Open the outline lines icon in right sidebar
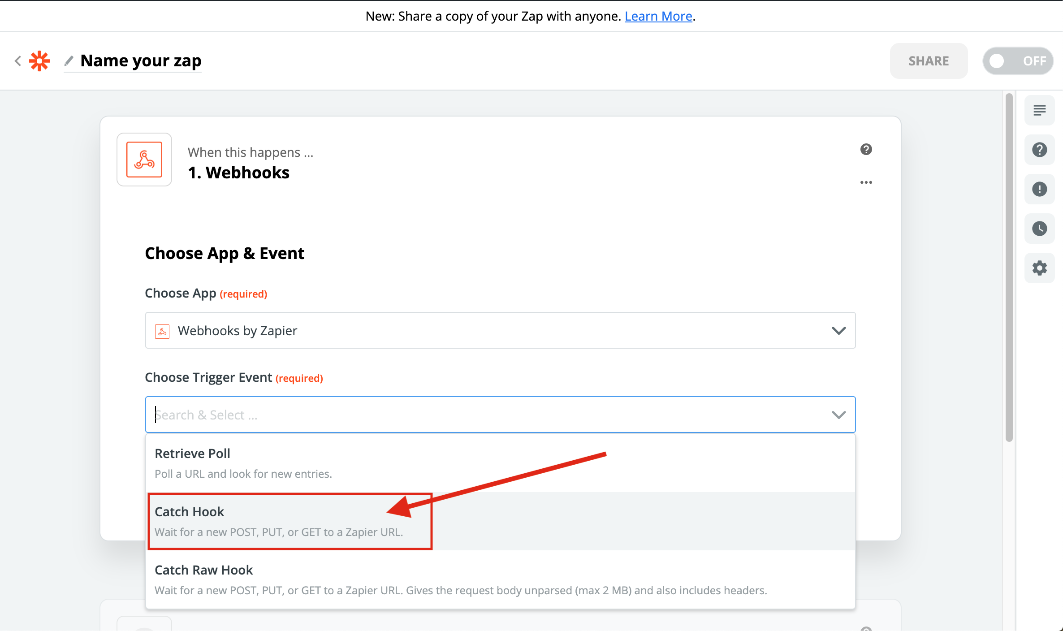Viewport: 1063px width, 631px height. click(x=1039, y=110)
